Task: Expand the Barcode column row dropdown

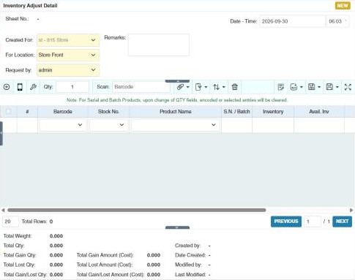Action: point(63,125)
